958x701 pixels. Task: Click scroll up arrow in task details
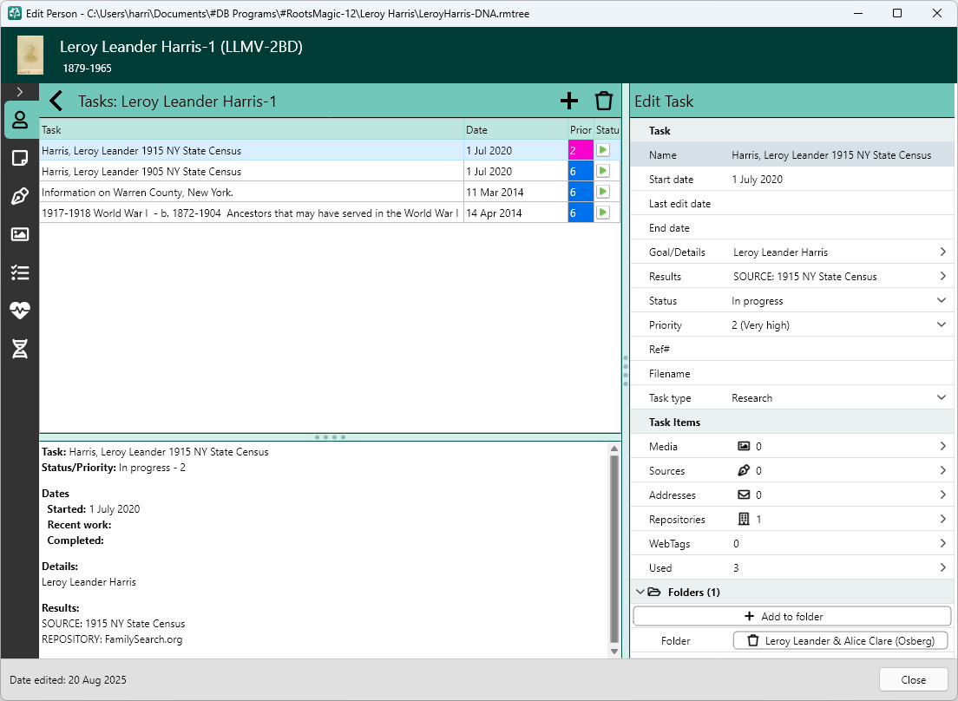coord(614,449)
